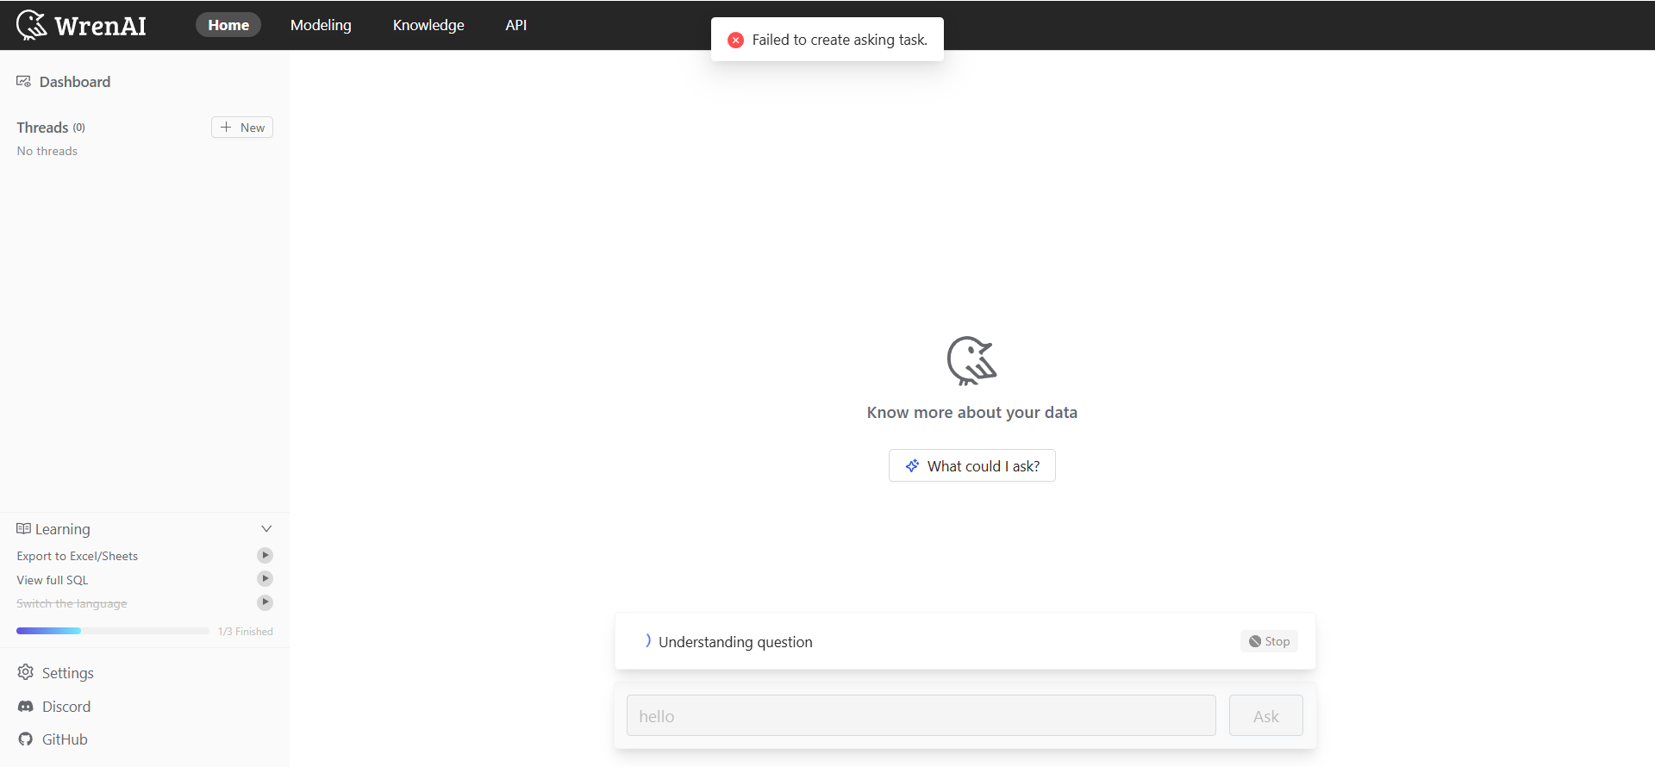
Task: Click the GitHub octocat icon
Action: click(x=26, y=739)
